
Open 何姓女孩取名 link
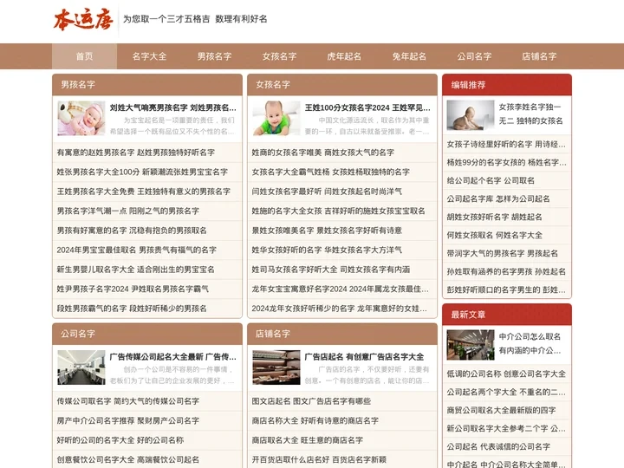coord(495,235)
